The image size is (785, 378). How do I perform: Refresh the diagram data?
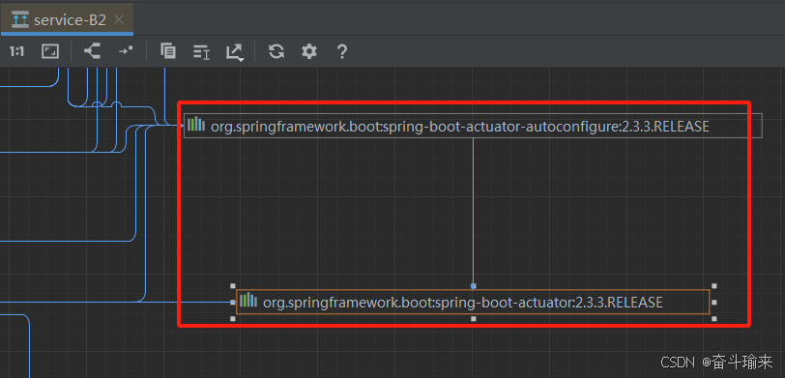pos(276,51)
